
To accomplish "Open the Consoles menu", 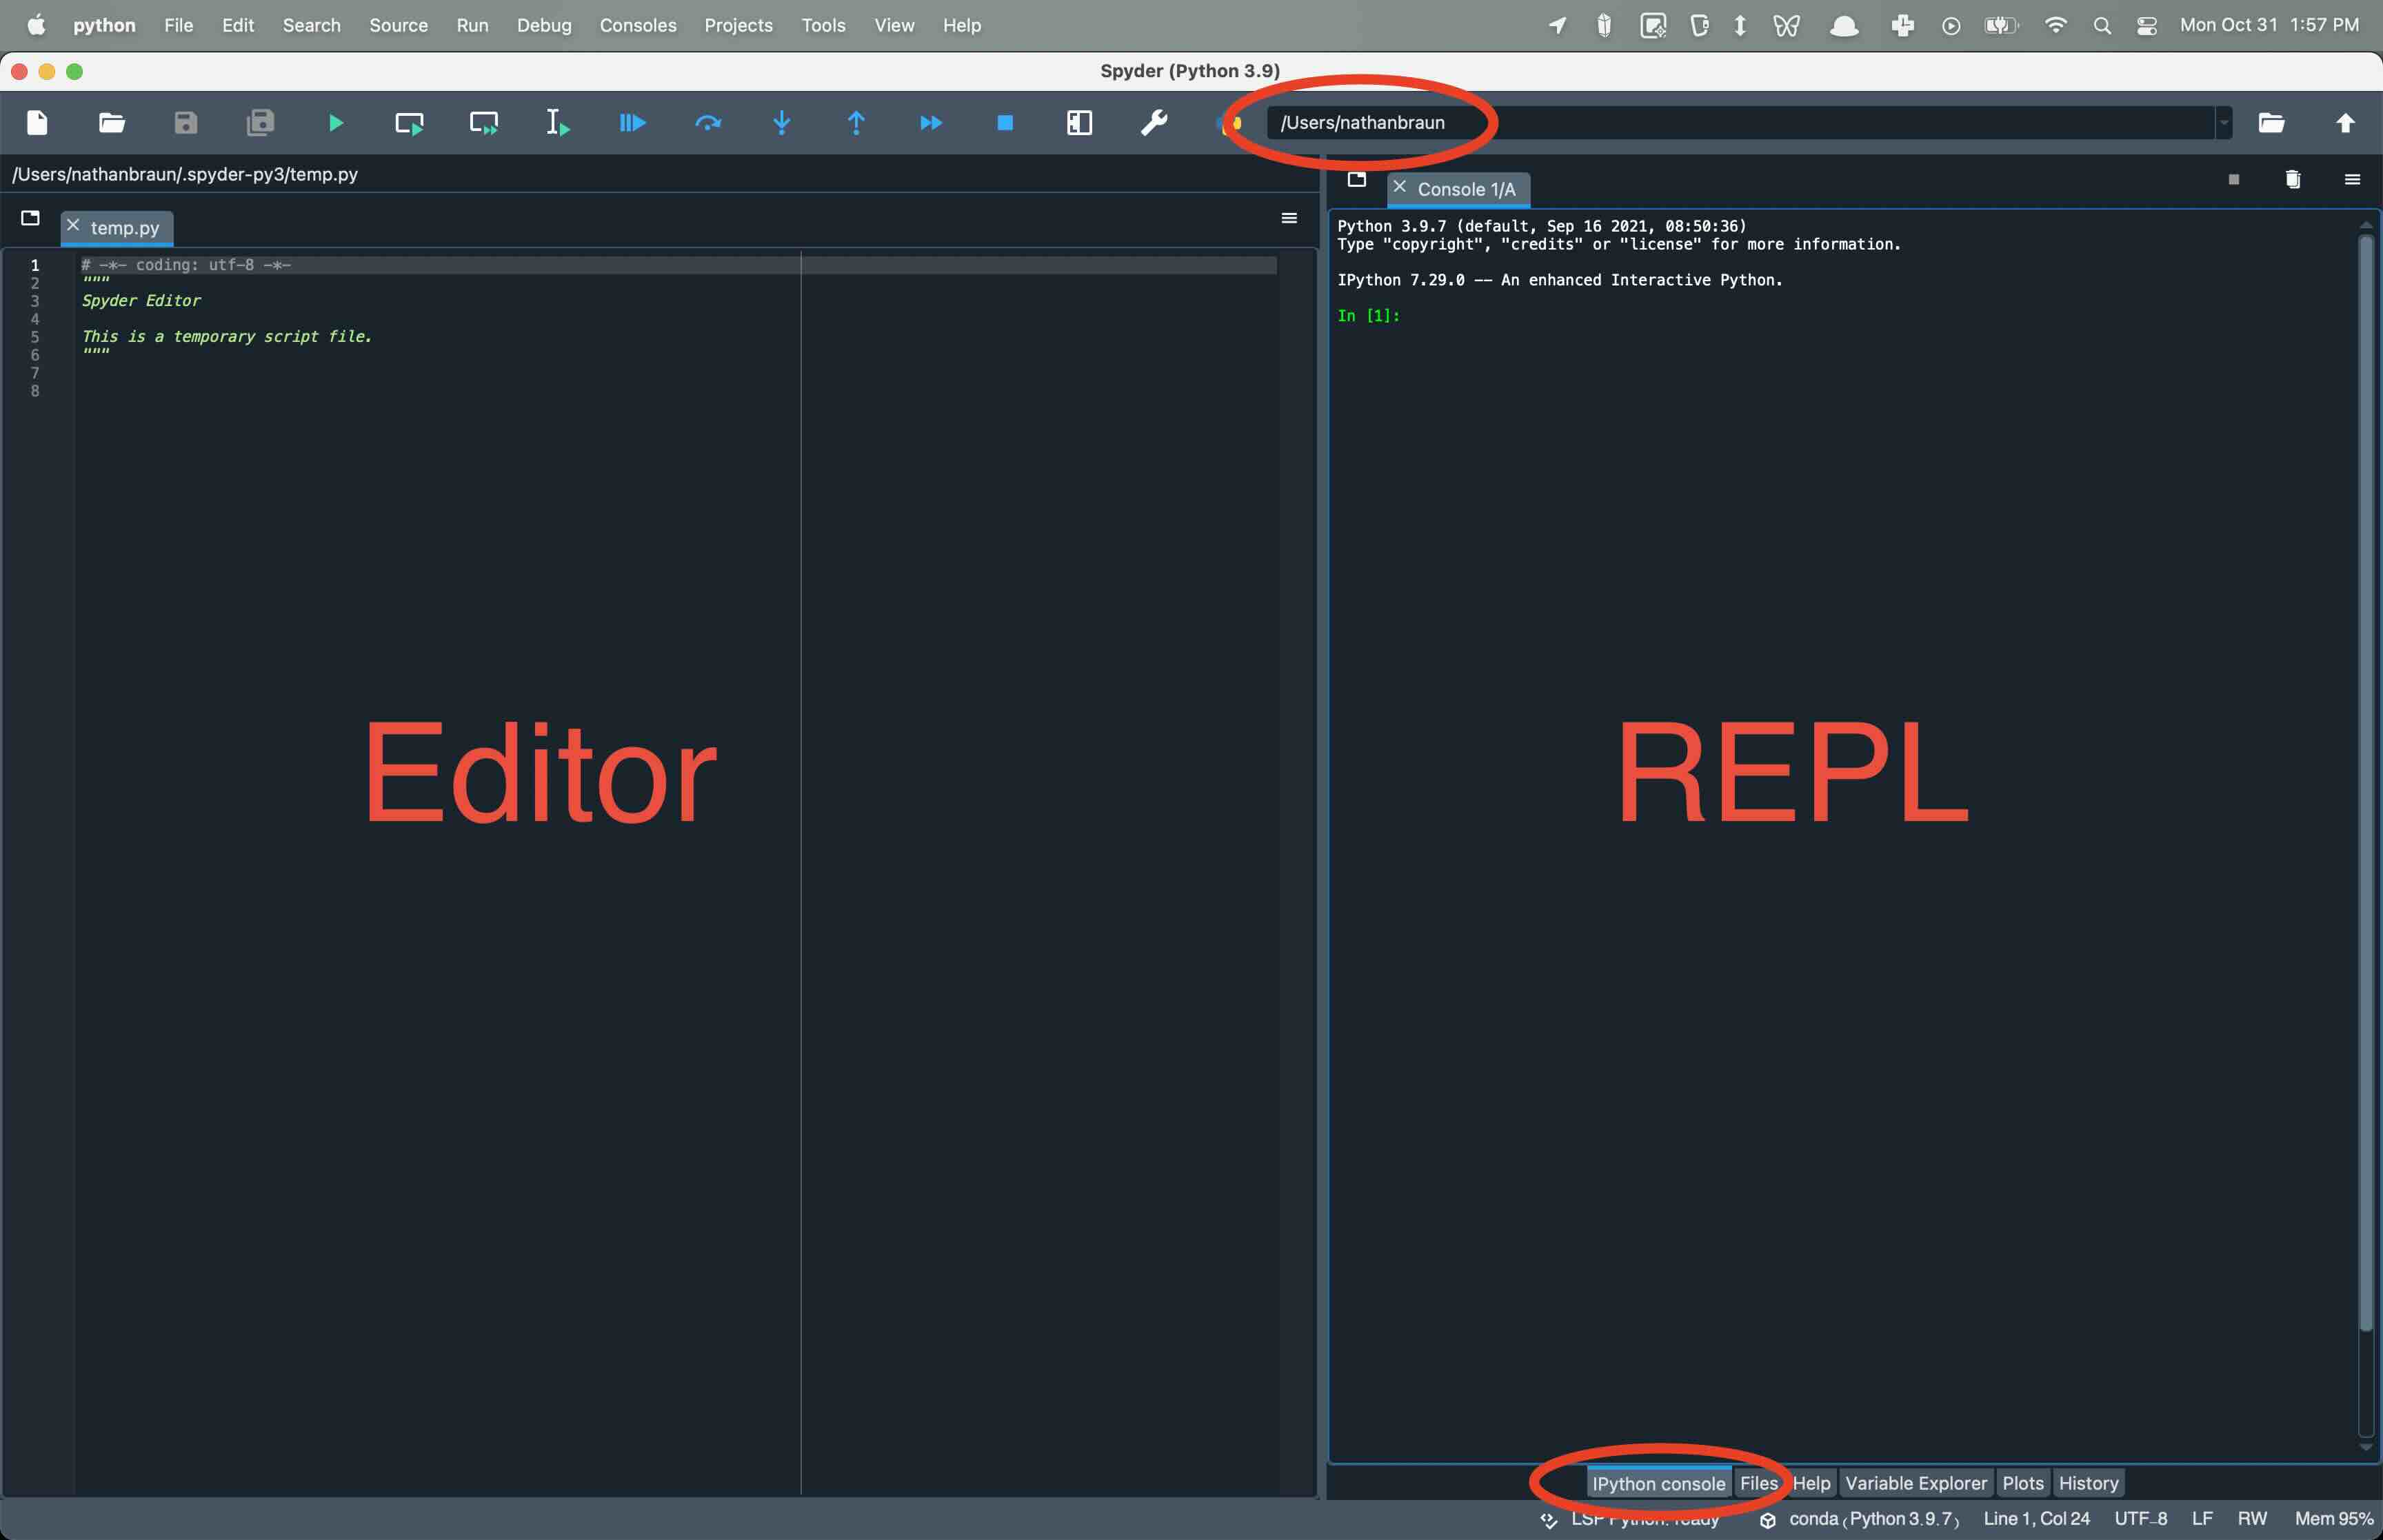I will pos(638,25).
